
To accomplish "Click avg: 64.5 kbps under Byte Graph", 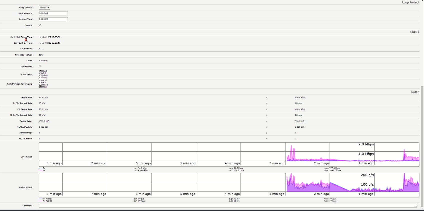I will 236,168.
